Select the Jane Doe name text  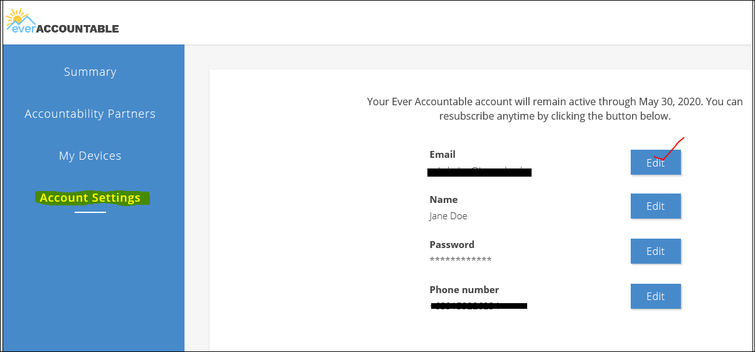448,216
